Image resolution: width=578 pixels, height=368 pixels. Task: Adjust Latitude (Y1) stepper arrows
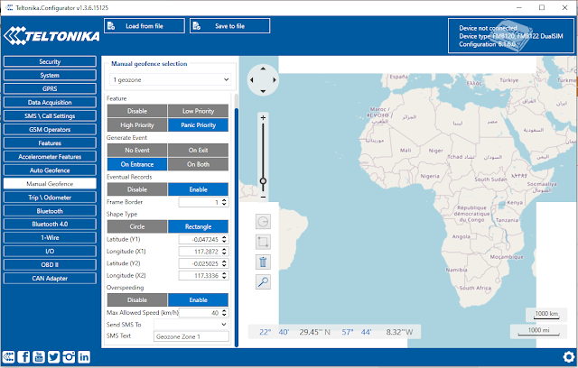224,239
